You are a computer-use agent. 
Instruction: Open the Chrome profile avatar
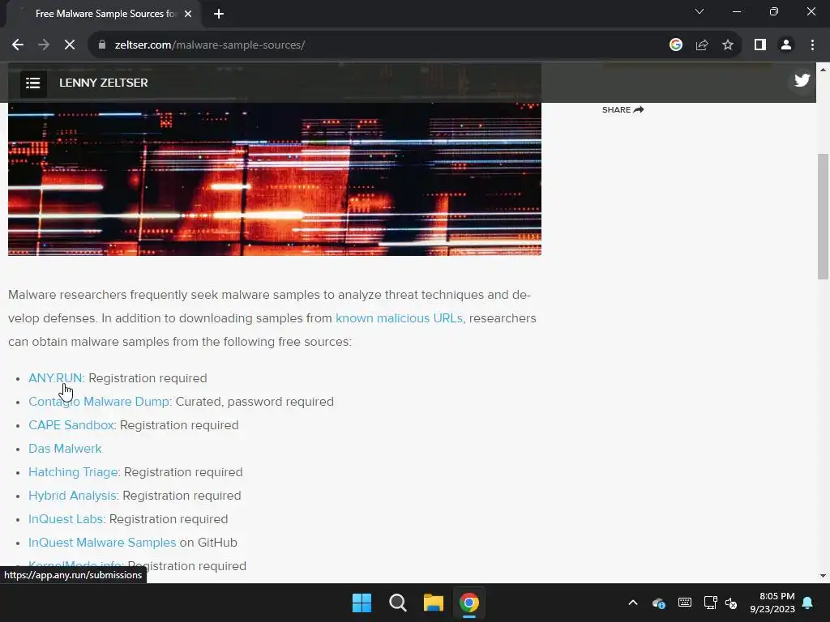tap(786, 45)
